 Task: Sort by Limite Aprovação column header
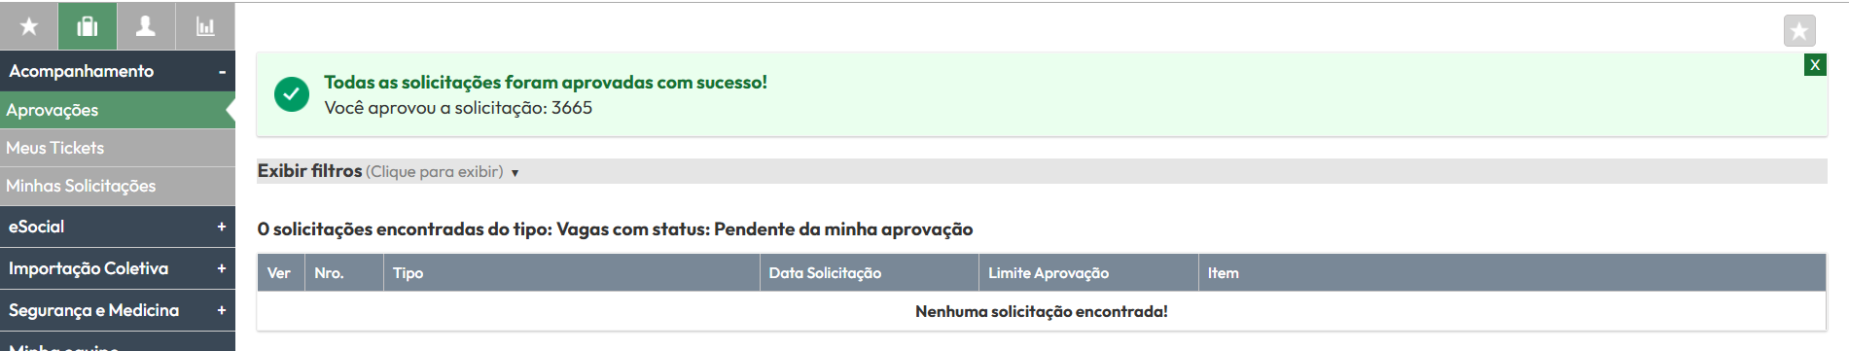click(1089, 273)
